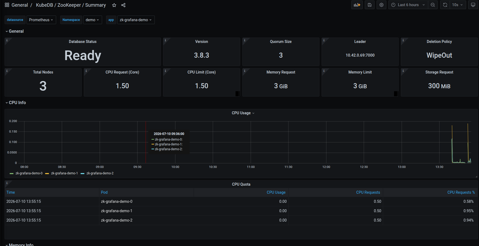This screenshot has height=246, width=479.
Task: Show info for Deletion Policy panel
Action: click(403, 40)
